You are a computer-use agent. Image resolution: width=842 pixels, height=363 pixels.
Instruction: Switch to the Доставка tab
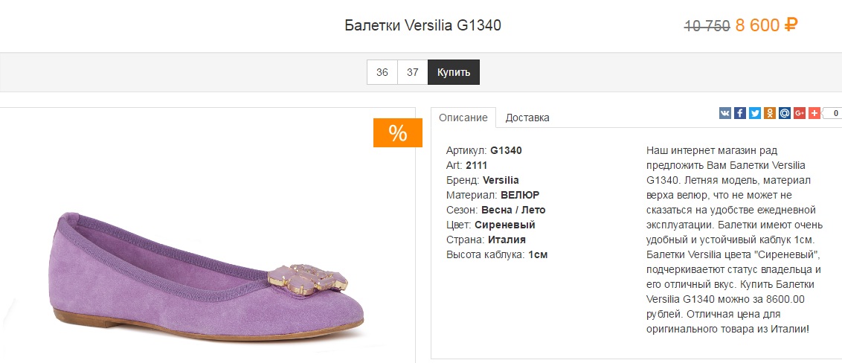pos(527,118)
